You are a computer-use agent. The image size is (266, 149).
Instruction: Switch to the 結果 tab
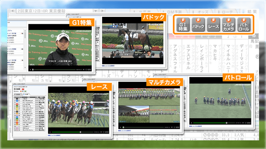252,11
